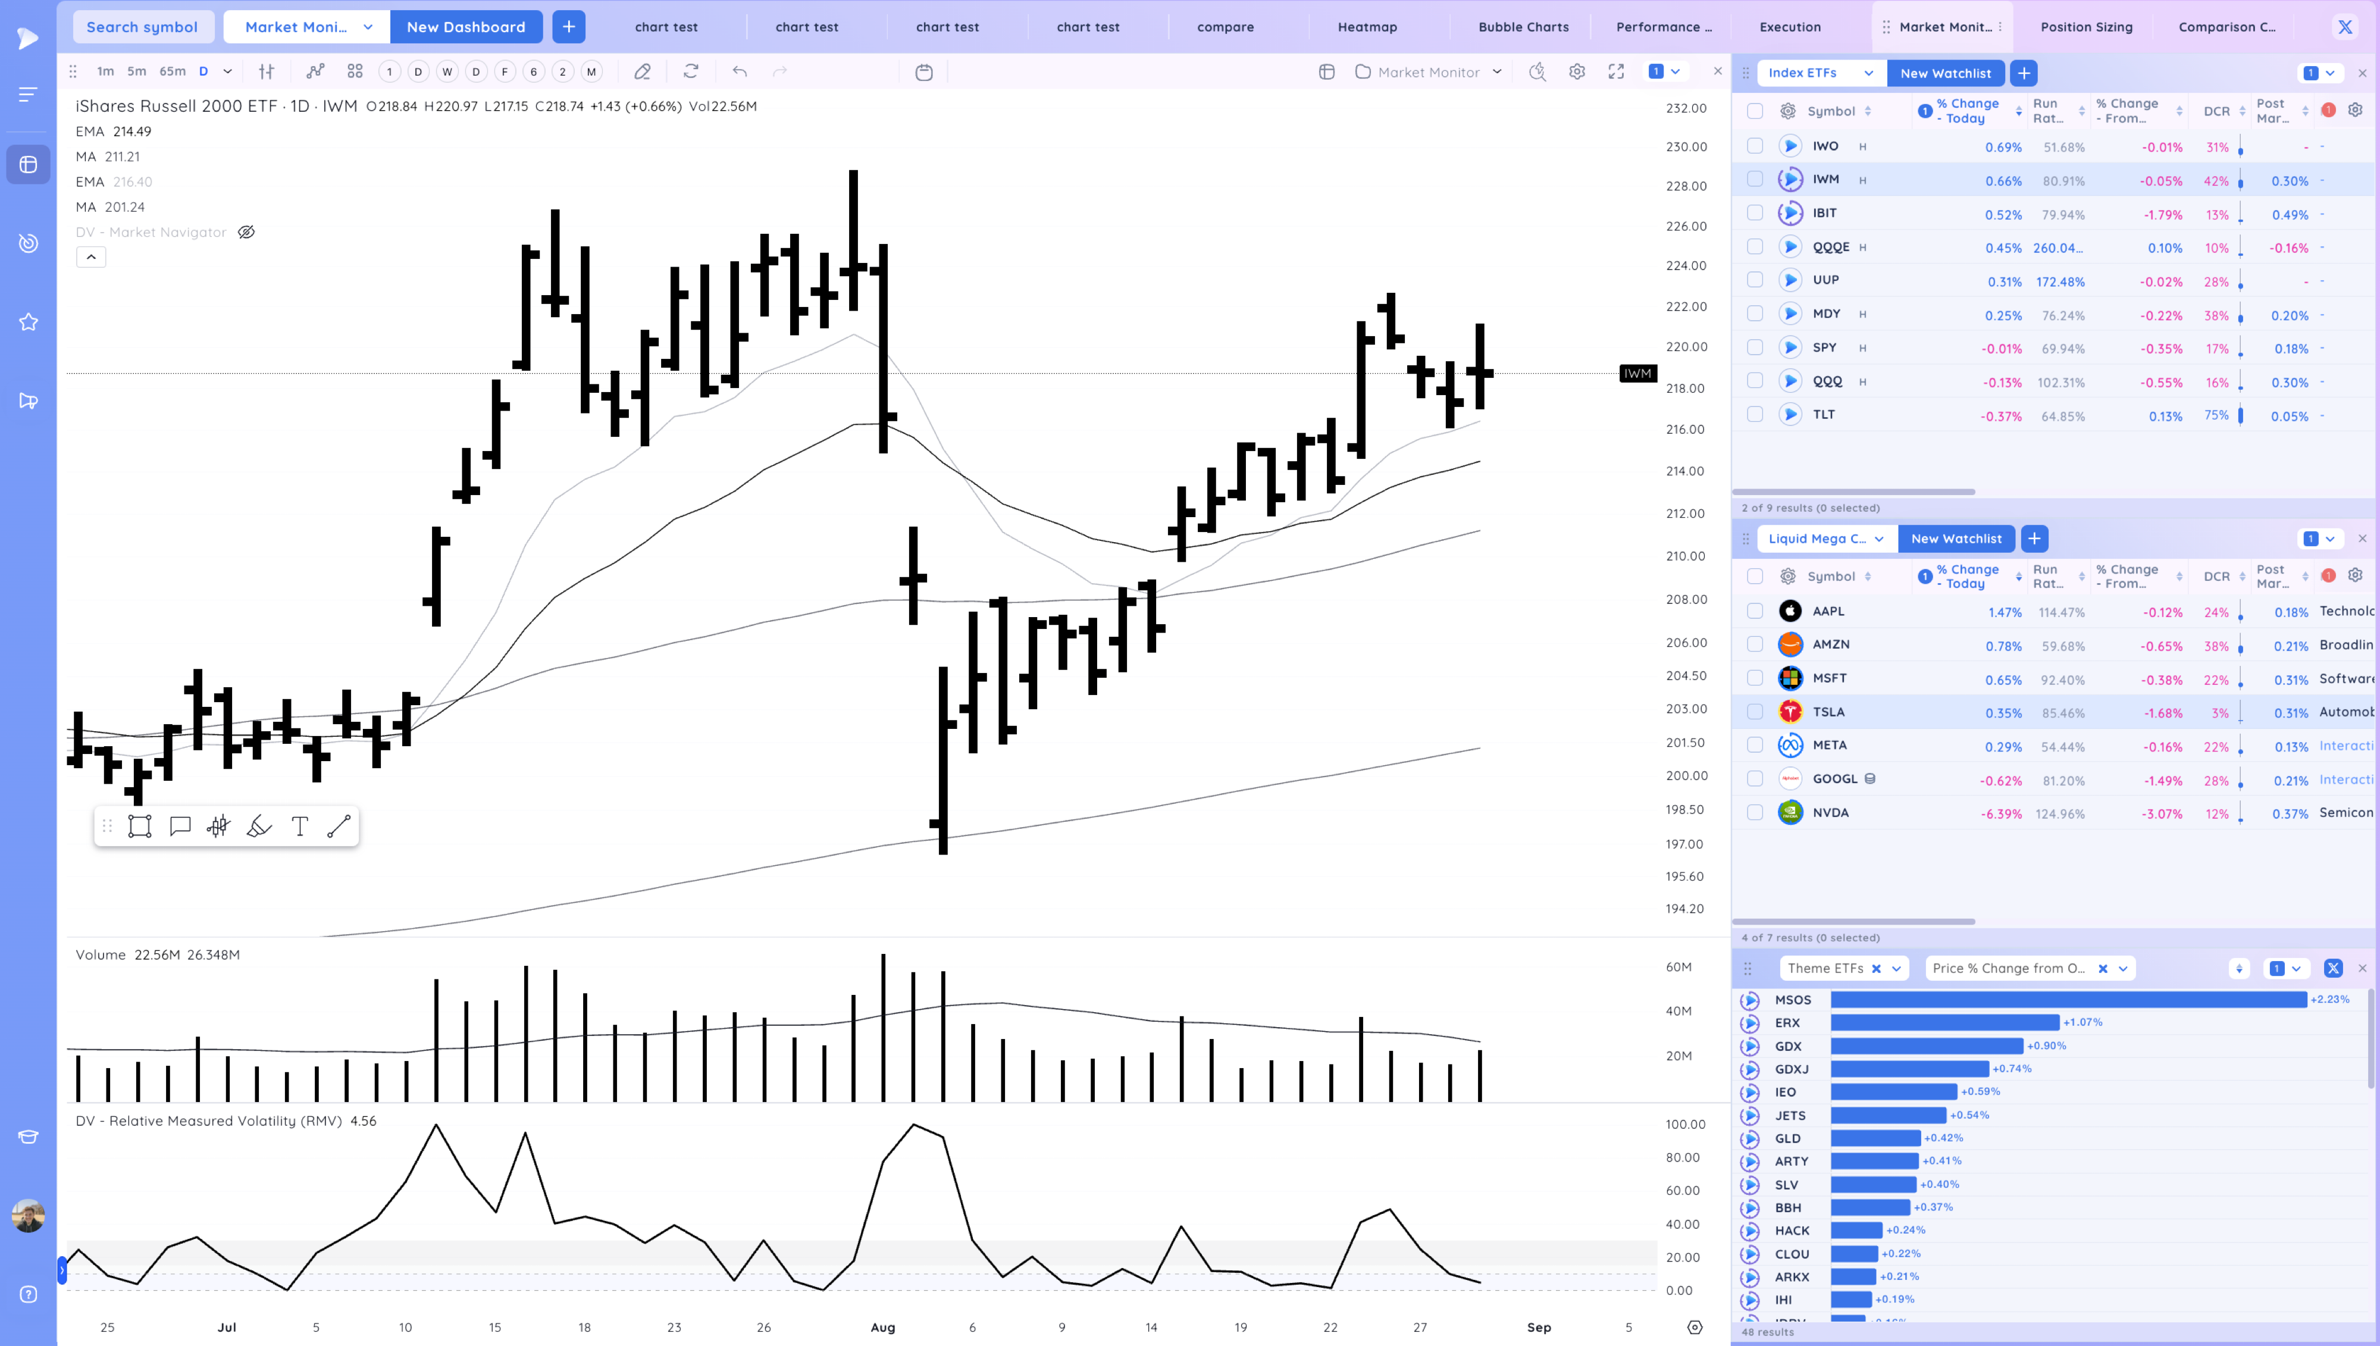This screenshot has width=2380, height=1346.
Task: Click the fullscreen expand chart icon
Action: coord(1615,72)
